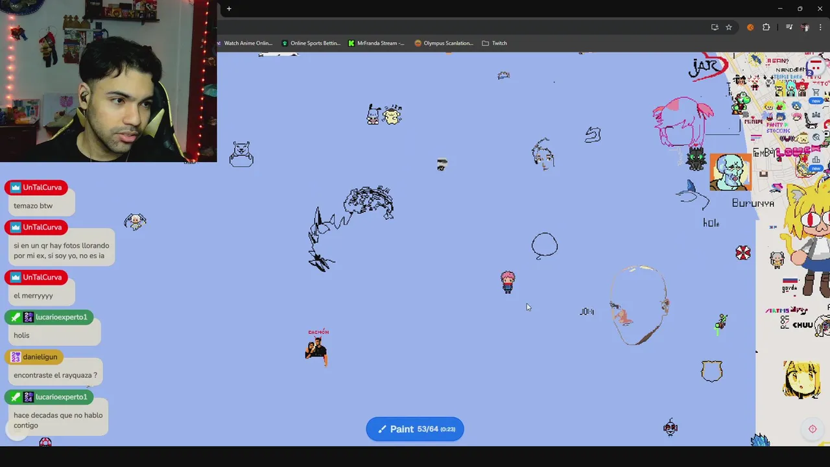
Task: Open the orange extension icon in toolbar
Action: pyautogui.click(x=750, y=27)
